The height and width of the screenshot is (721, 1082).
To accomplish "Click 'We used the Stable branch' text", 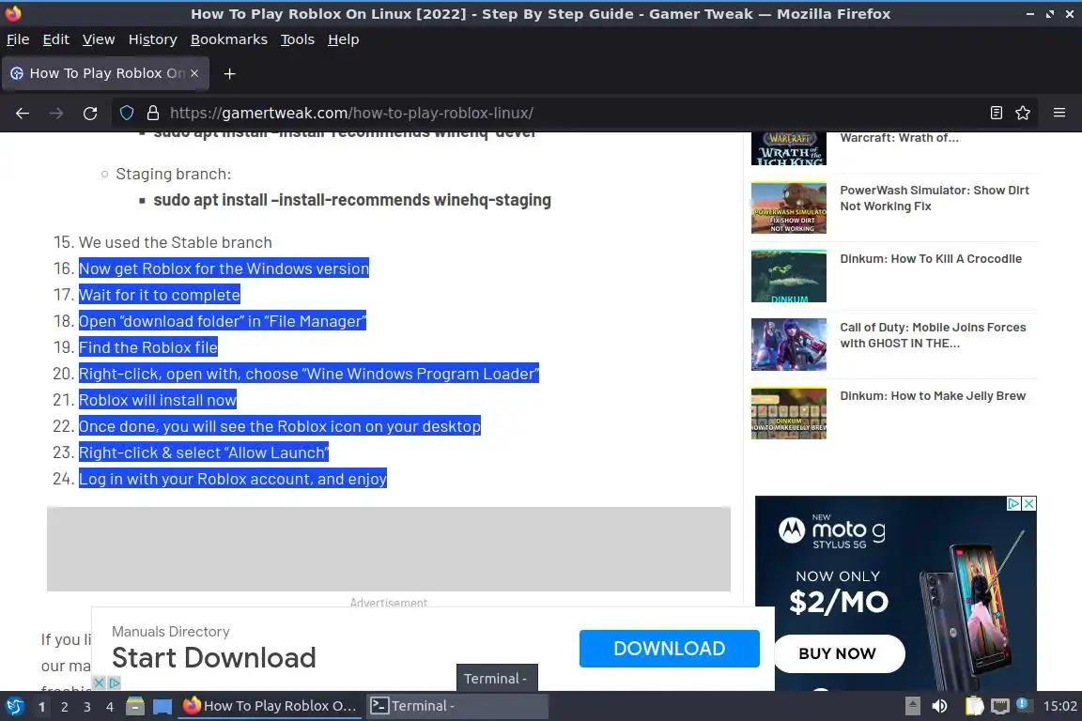I will pos(176,242).
